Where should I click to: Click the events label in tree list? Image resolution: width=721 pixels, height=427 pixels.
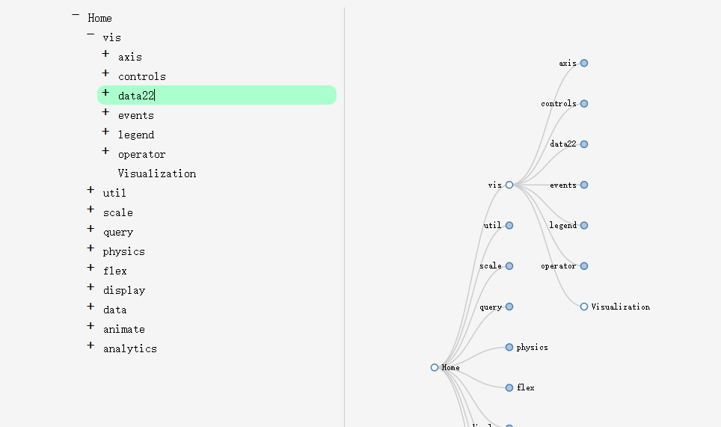click(x=136, y=115)
